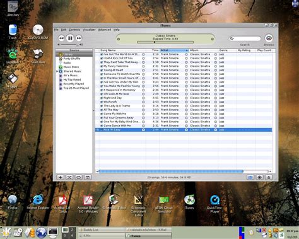Launch the terminal icon in the panel
Viewport: 299px width, 239px height.
point(52,233)
